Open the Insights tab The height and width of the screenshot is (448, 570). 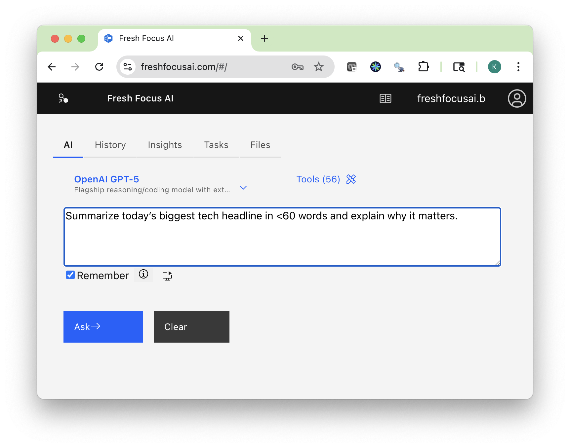(165, 145)
